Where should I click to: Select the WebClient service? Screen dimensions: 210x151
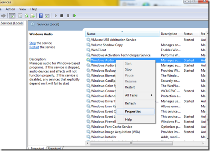[146, 50]
